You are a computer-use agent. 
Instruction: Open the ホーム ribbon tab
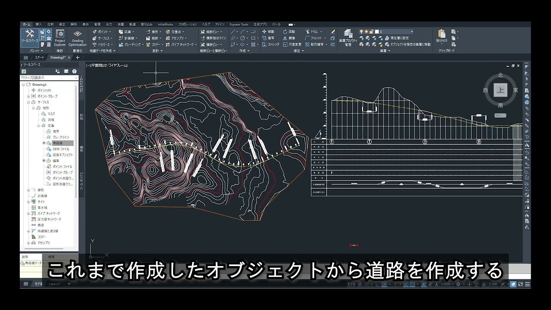[x=27, y=25]
